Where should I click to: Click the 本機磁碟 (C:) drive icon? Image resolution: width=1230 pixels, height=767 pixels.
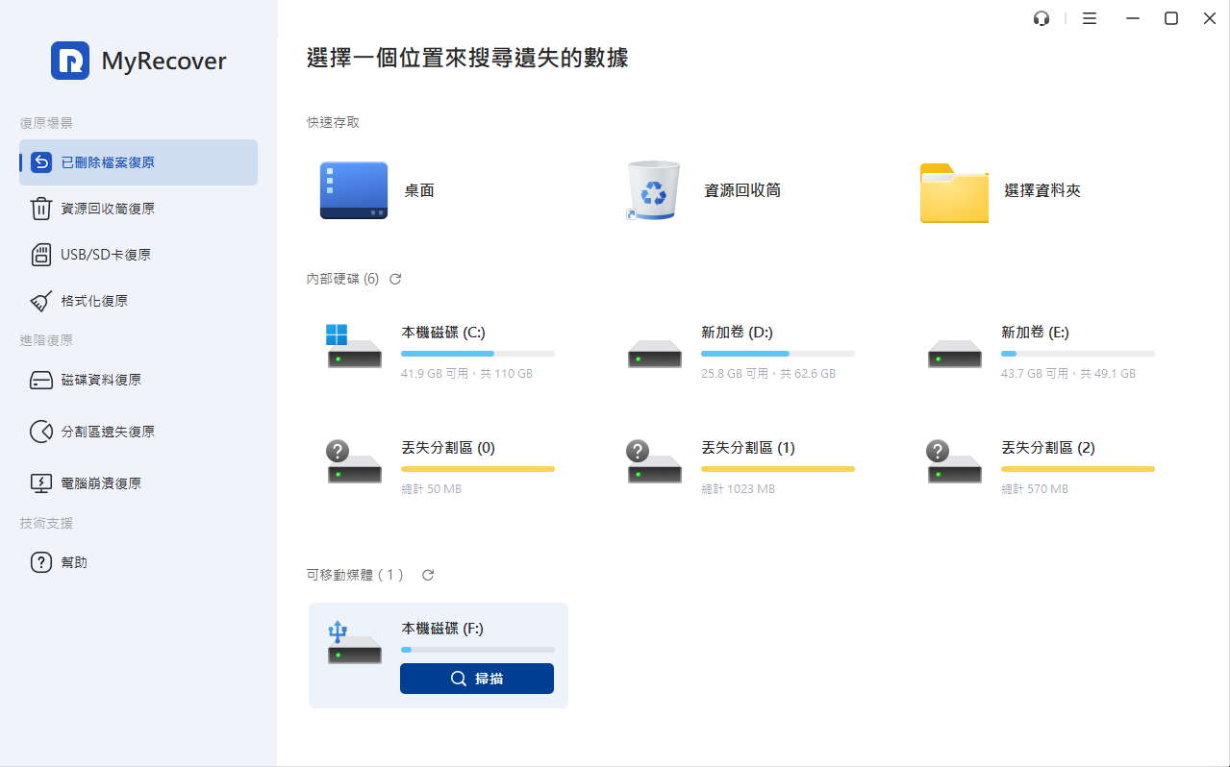coord(353,347)
